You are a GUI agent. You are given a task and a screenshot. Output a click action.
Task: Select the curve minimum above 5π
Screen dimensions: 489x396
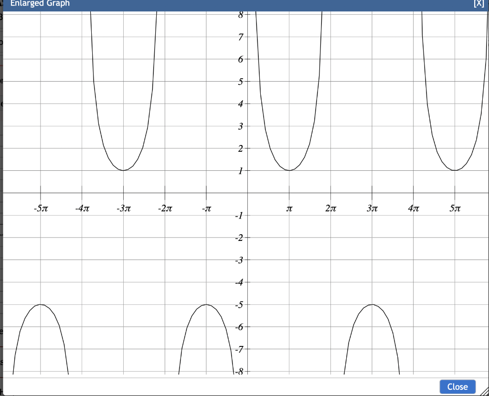[455, 169]
